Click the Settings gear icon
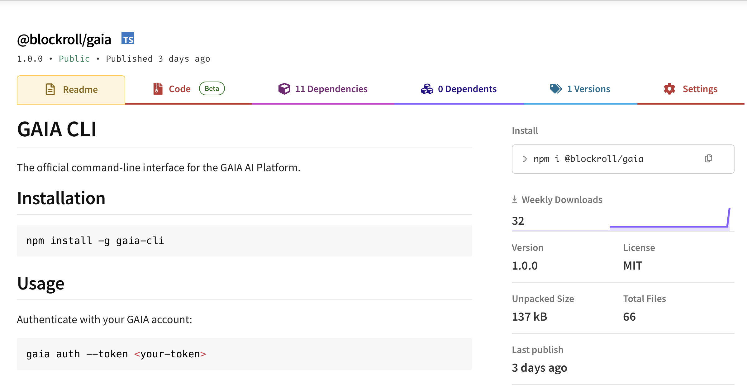 [x=669, y=89]
